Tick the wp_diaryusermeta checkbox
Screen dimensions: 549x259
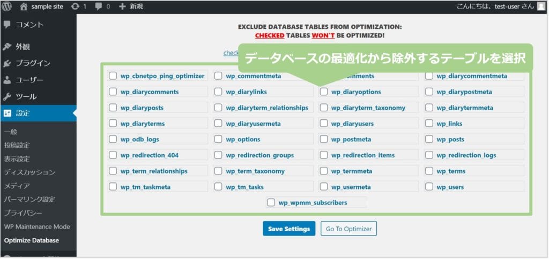[x=218, y=124]
